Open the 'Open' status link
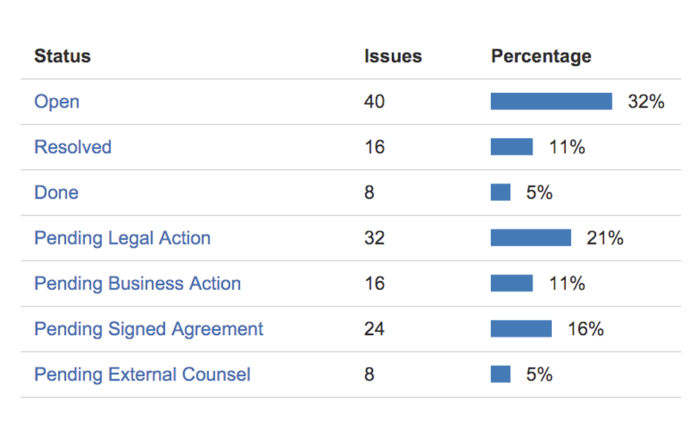The width and height of the screenshot is (699, 431). click(57, 102)
